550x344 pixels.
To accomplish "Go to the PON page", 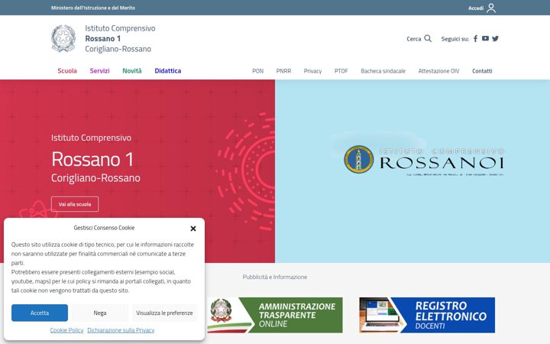I will tap(258, 71).
